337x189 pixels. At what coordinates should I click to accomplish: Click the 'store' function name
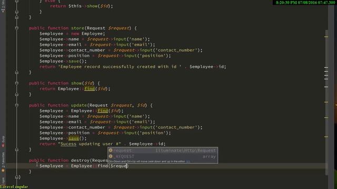coord(77,28)
